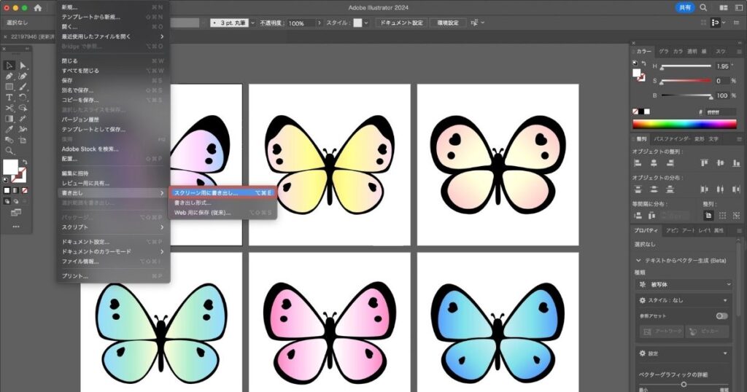
Task: Click the rainbow color spectrum bar
Action: (685, 124)
